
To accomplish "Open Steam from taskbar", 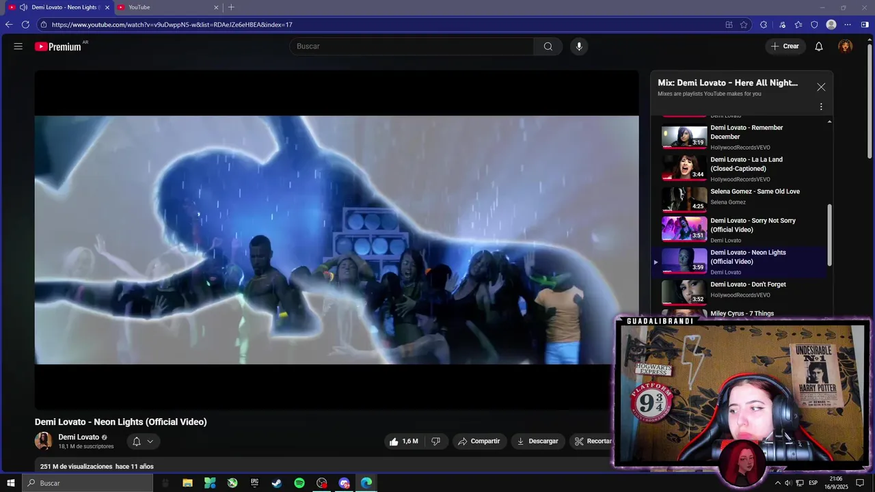I will (x=277, y=483).
